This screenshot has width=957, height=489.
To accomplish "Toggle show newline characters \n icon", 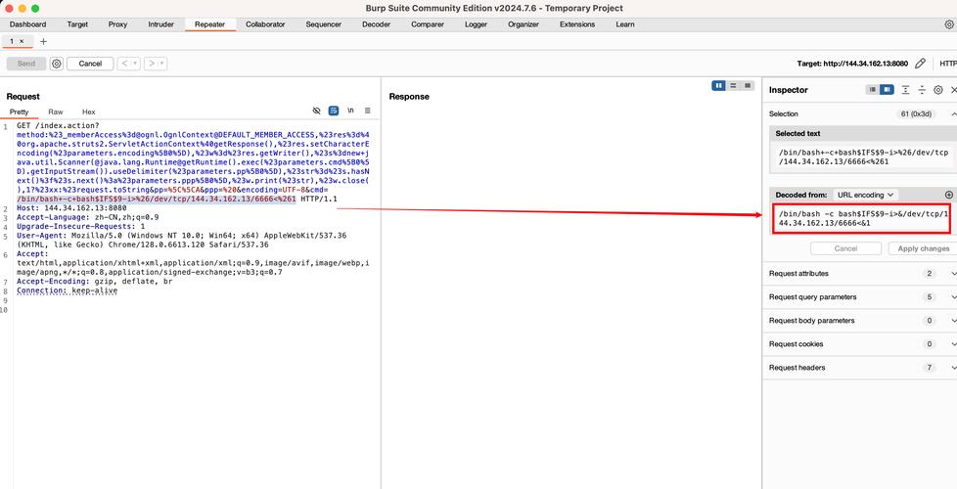I will [351, 111].
